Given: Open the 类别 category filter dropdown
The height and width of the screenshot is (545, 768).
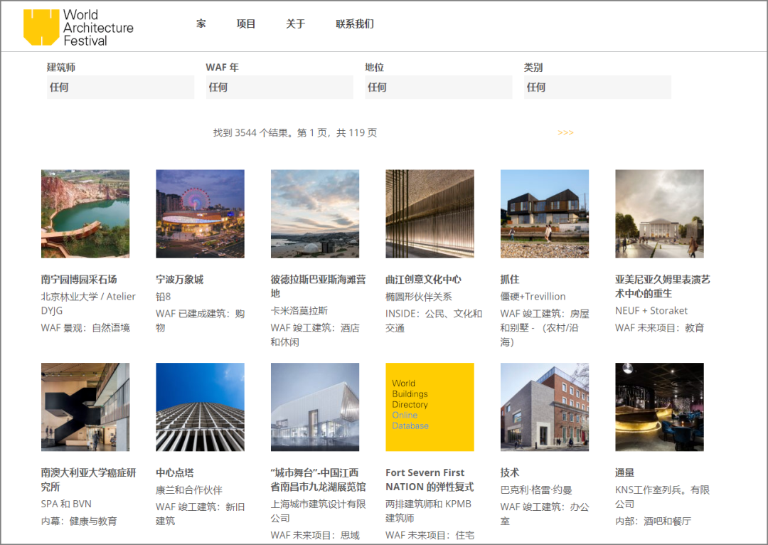Looking at the screenshot, I should 597,87.
